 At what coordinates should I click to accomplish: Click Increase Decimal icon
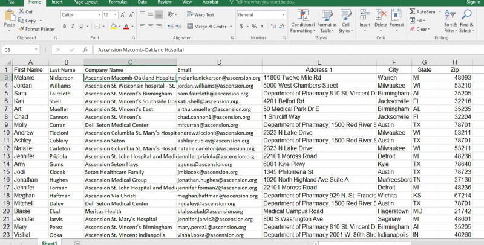pos(273,27)
